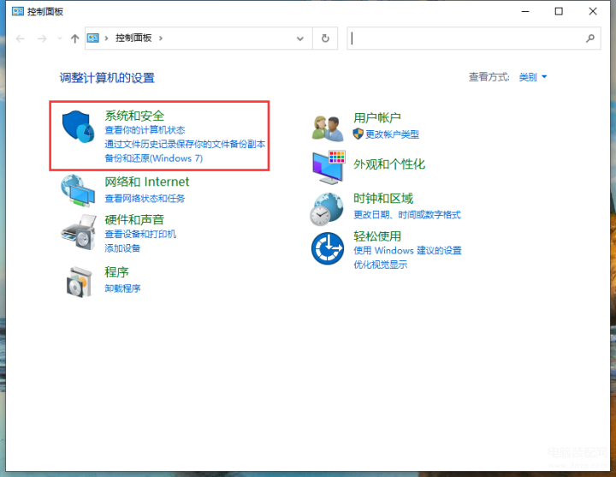Image resolution: width=616 pixels, height=477 pixels.
Task: Click 使用 Windows 建议的设置 link
Action: pyautogui.click(x=407, y=251)
